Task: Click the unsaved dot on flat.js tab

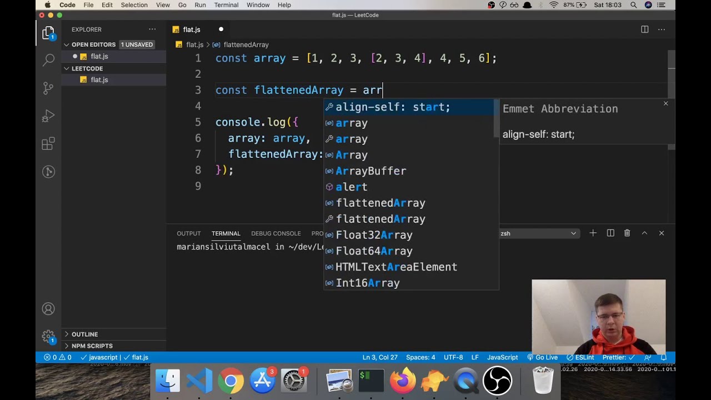Action: 221,29
